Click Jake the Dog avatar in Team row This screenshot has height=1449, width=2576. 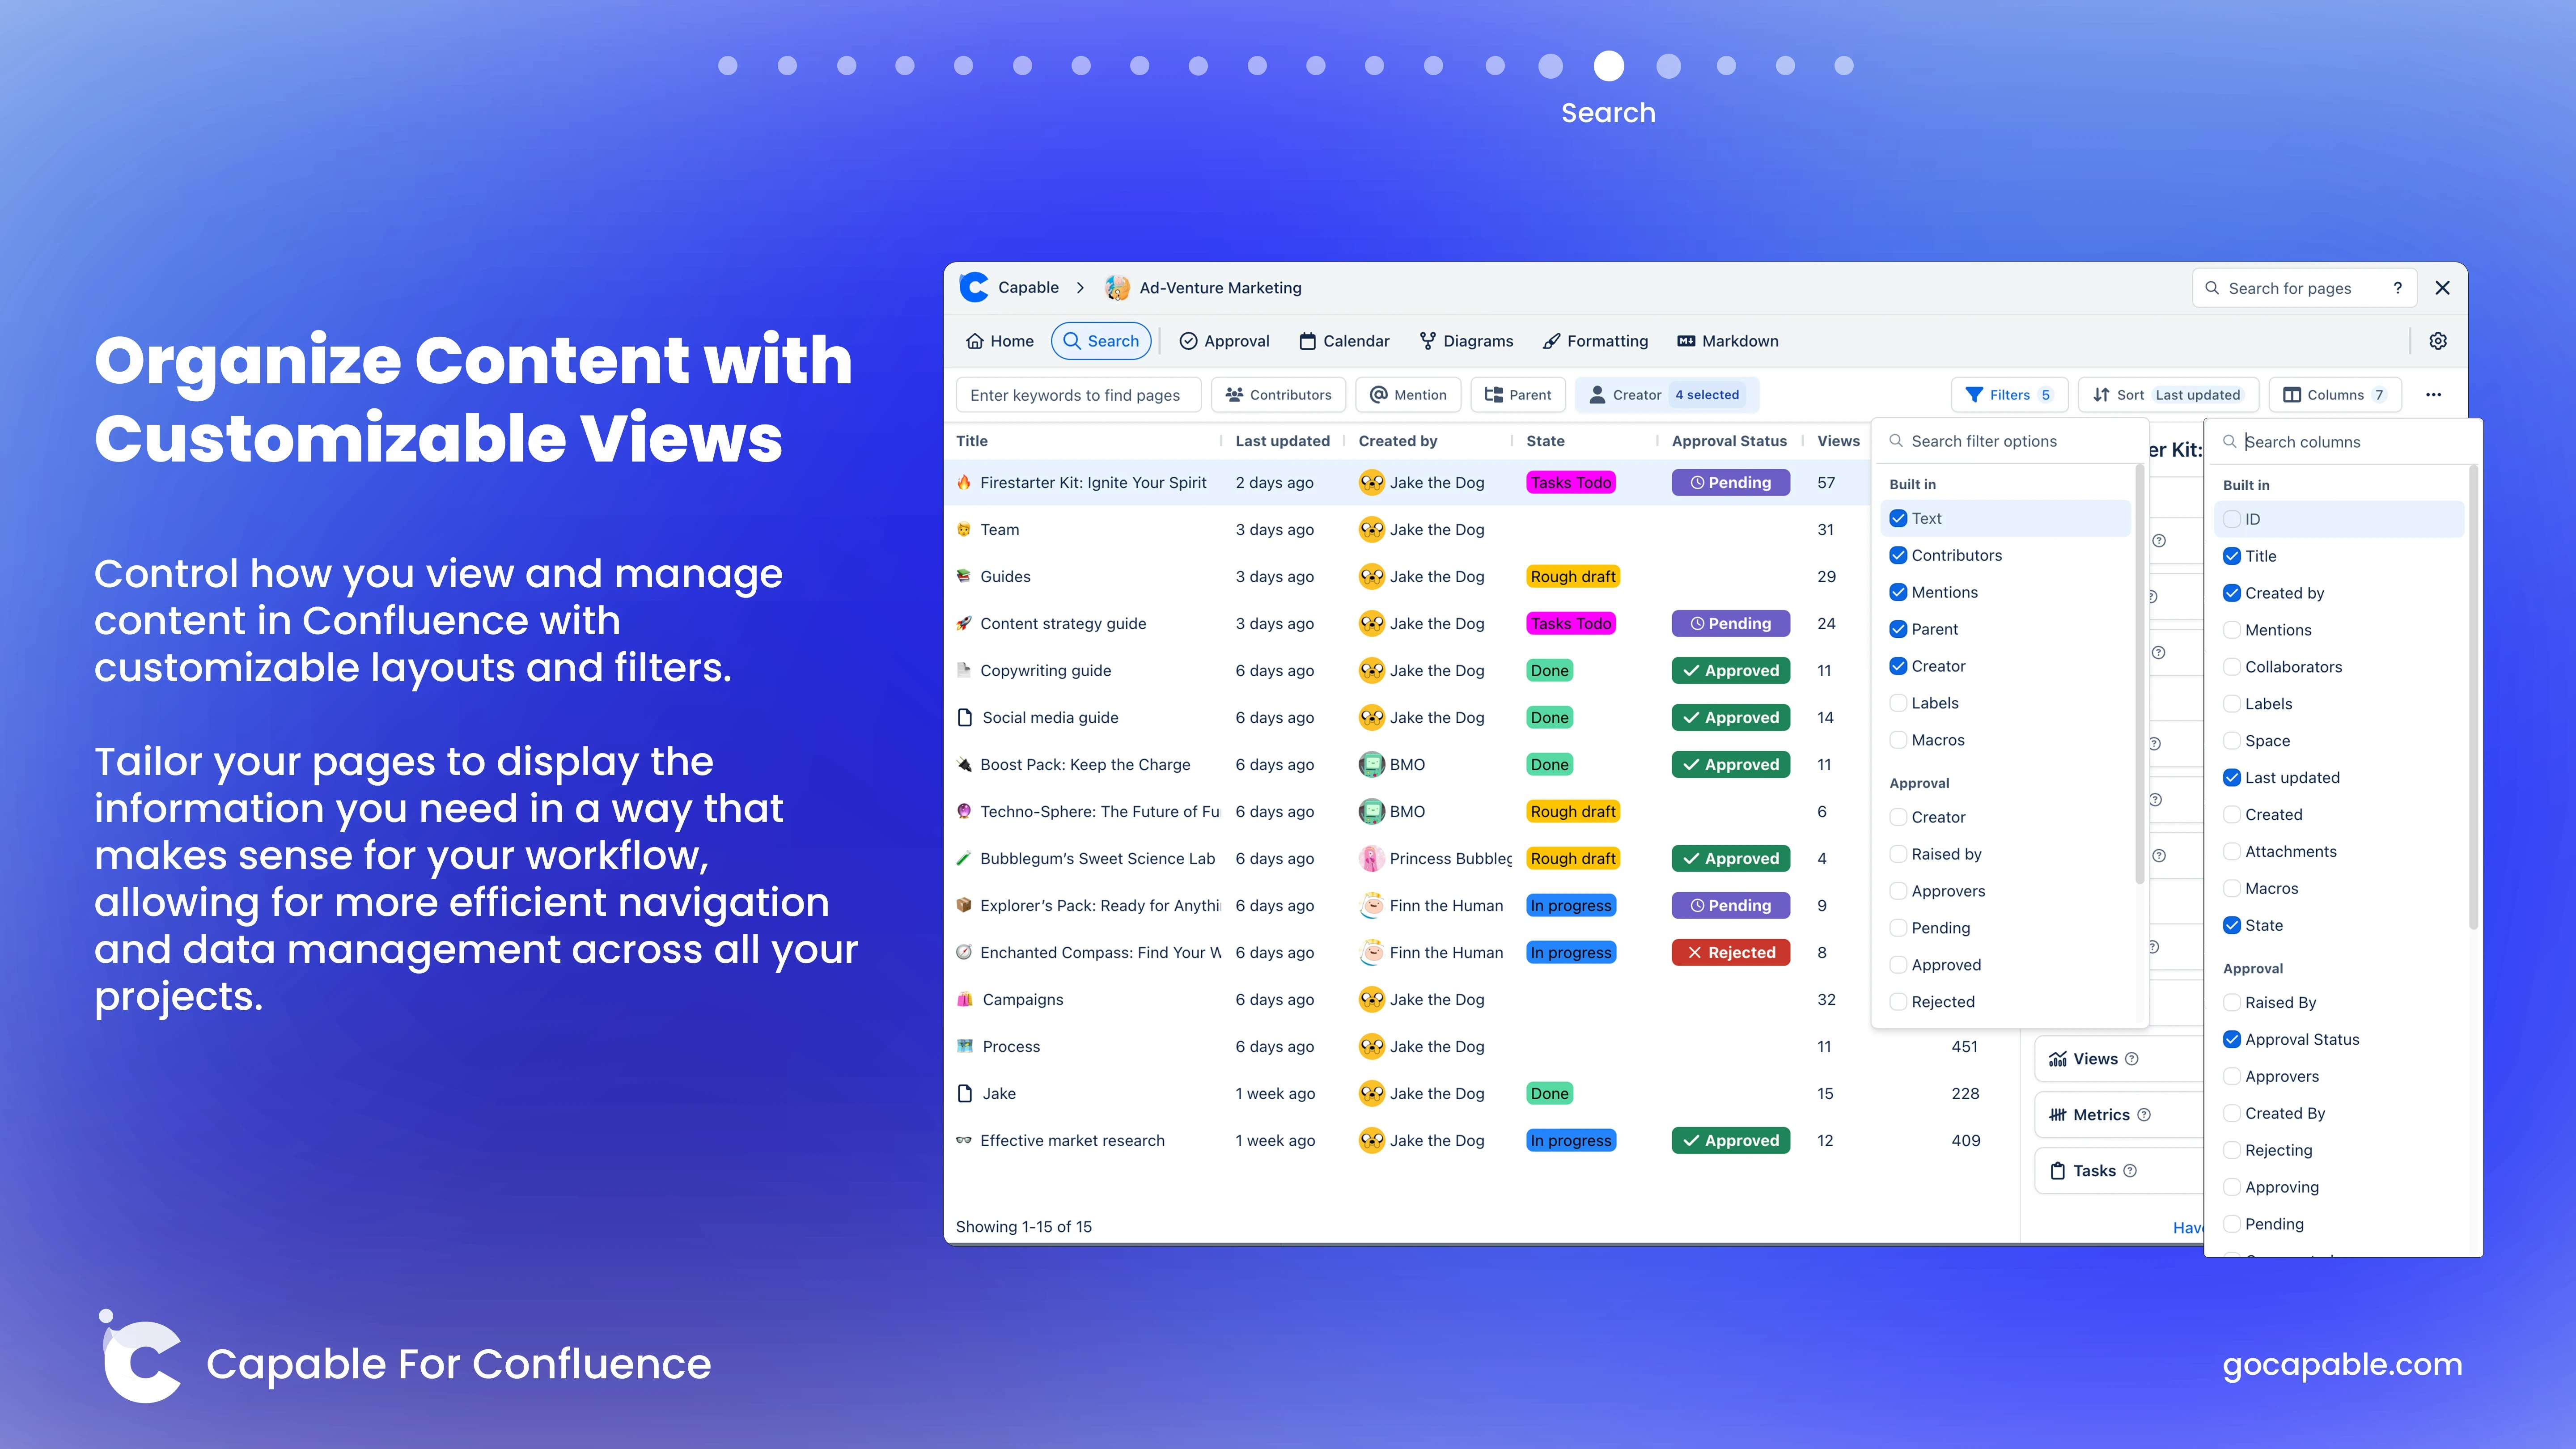coord(1372,529)
